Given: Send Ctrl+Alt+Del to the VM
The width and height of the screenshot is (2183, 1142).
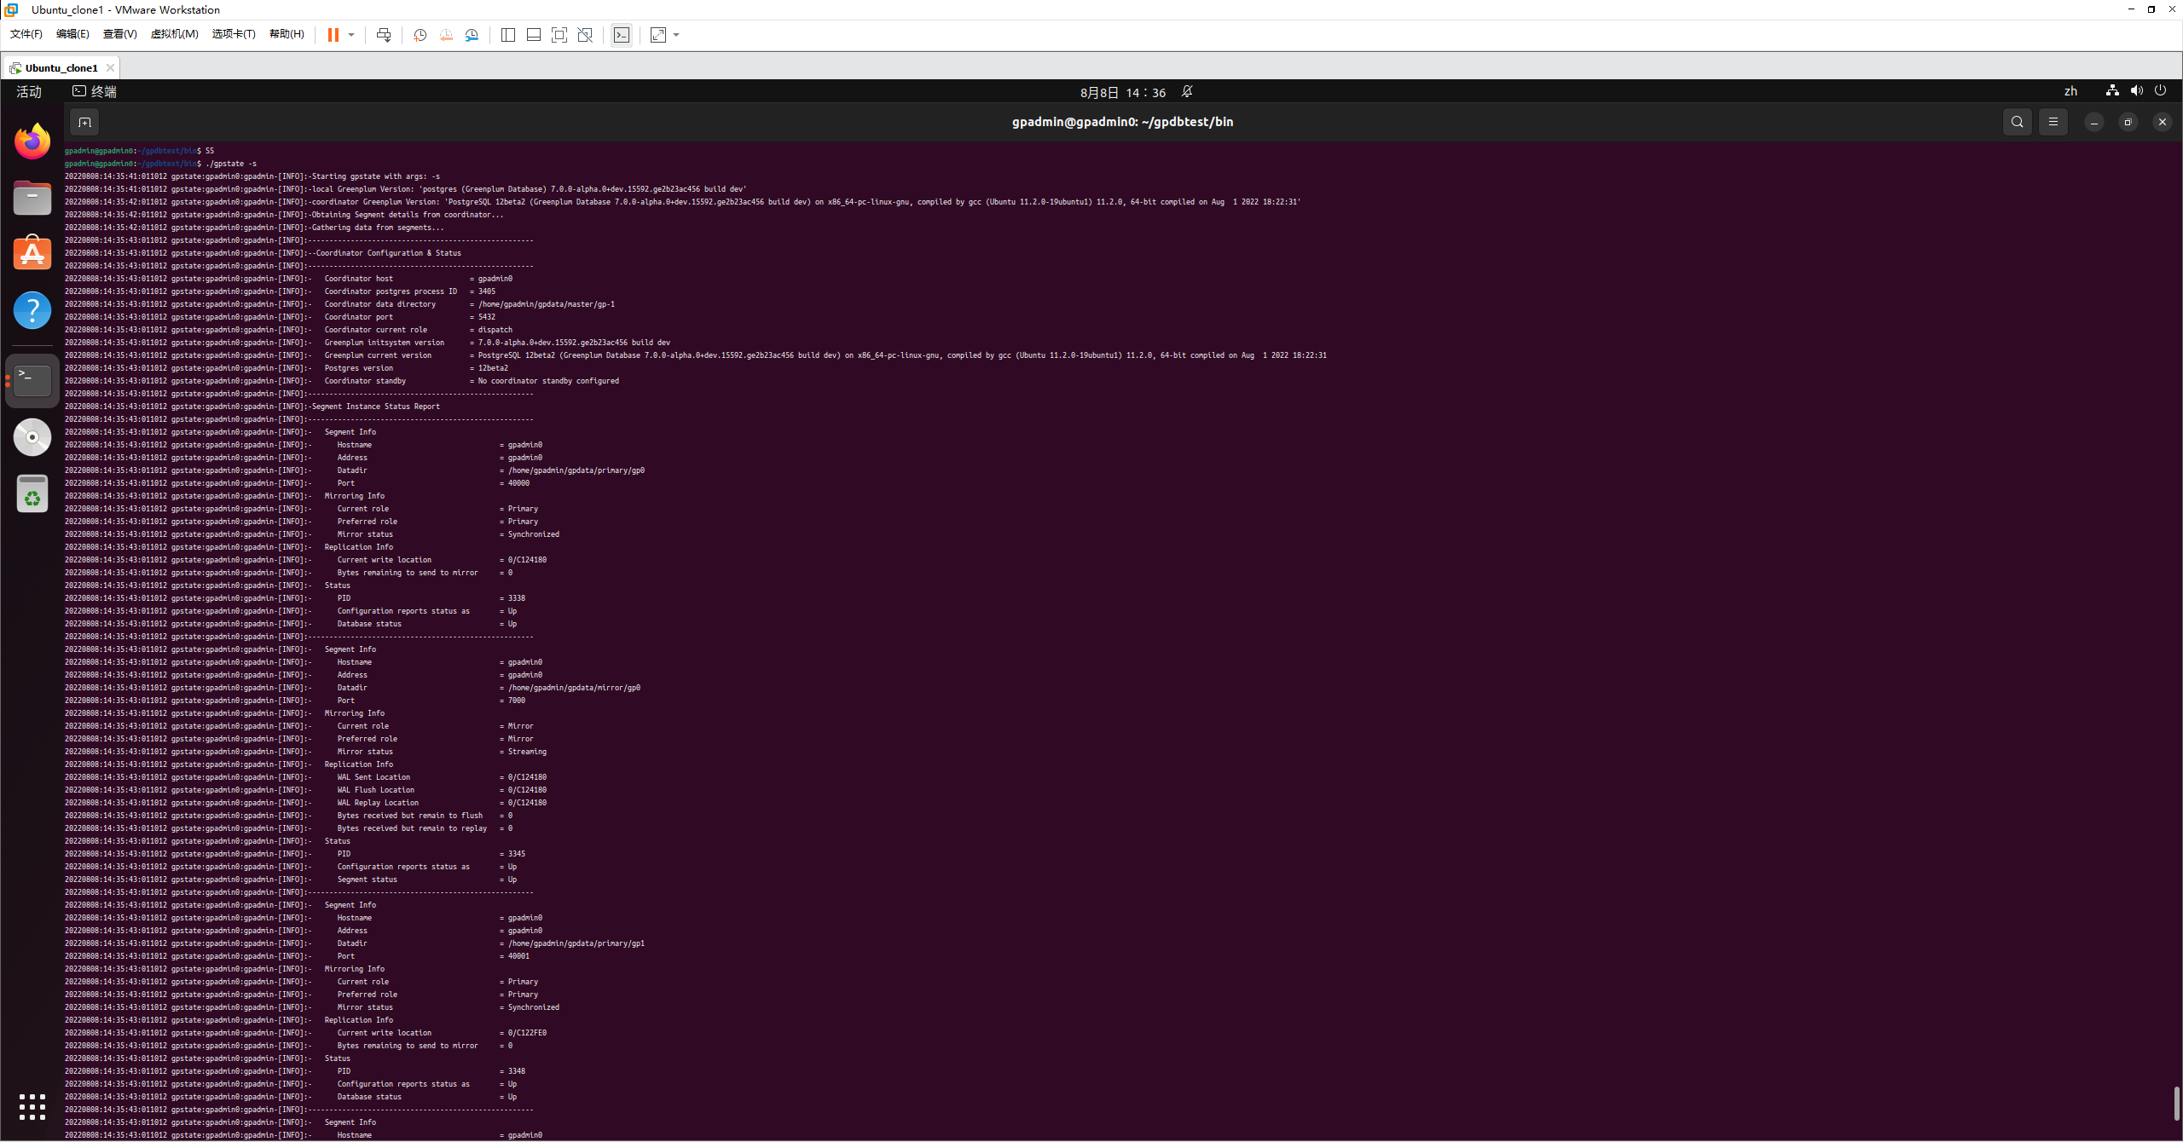Looking at the screenshot, I should tap(384, 35).
